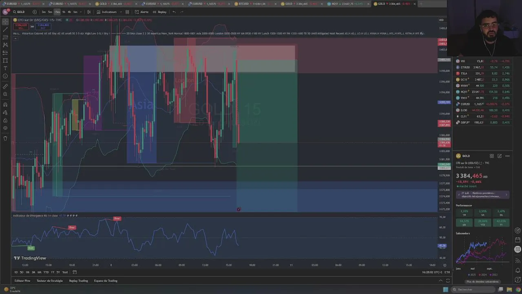Screen dimensions: 522x294
Task: Open the Replay Trading tab
Action: click(78, 281)
